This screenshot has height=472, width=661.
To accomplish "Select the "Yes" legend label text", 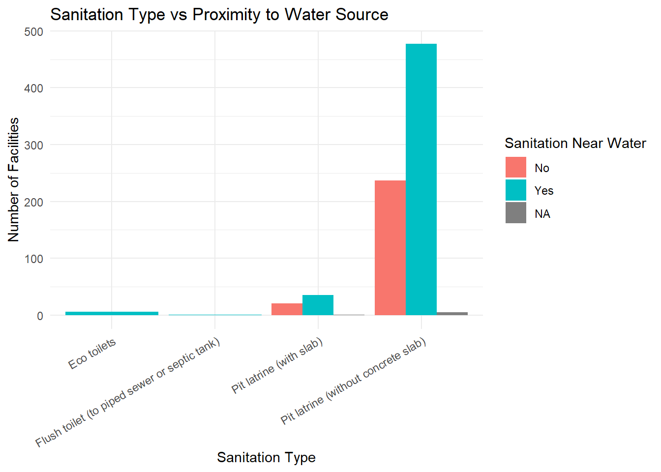I will [543, 191].
